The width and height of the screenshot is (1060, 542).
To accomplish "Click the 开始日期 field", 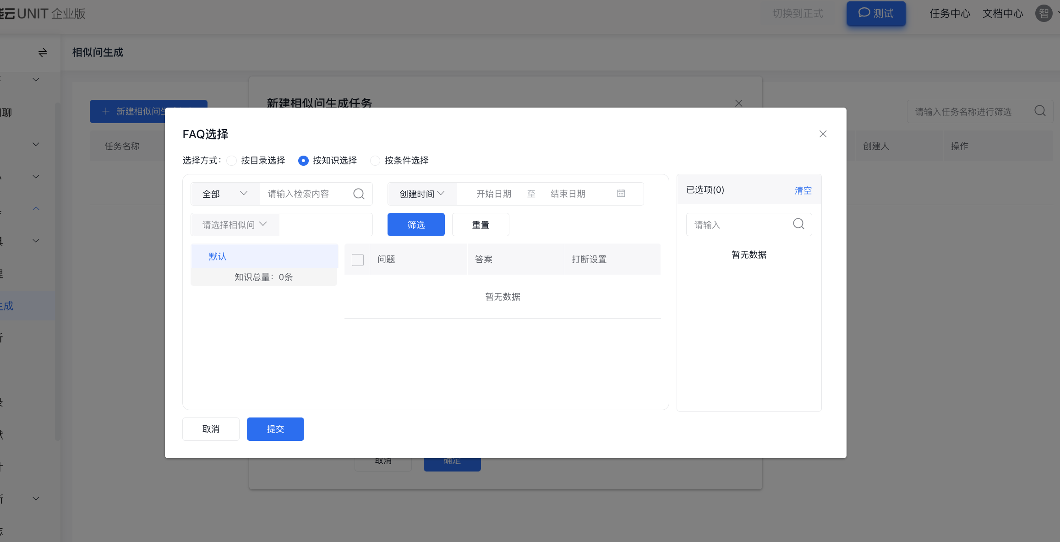I will click(494, 194).
